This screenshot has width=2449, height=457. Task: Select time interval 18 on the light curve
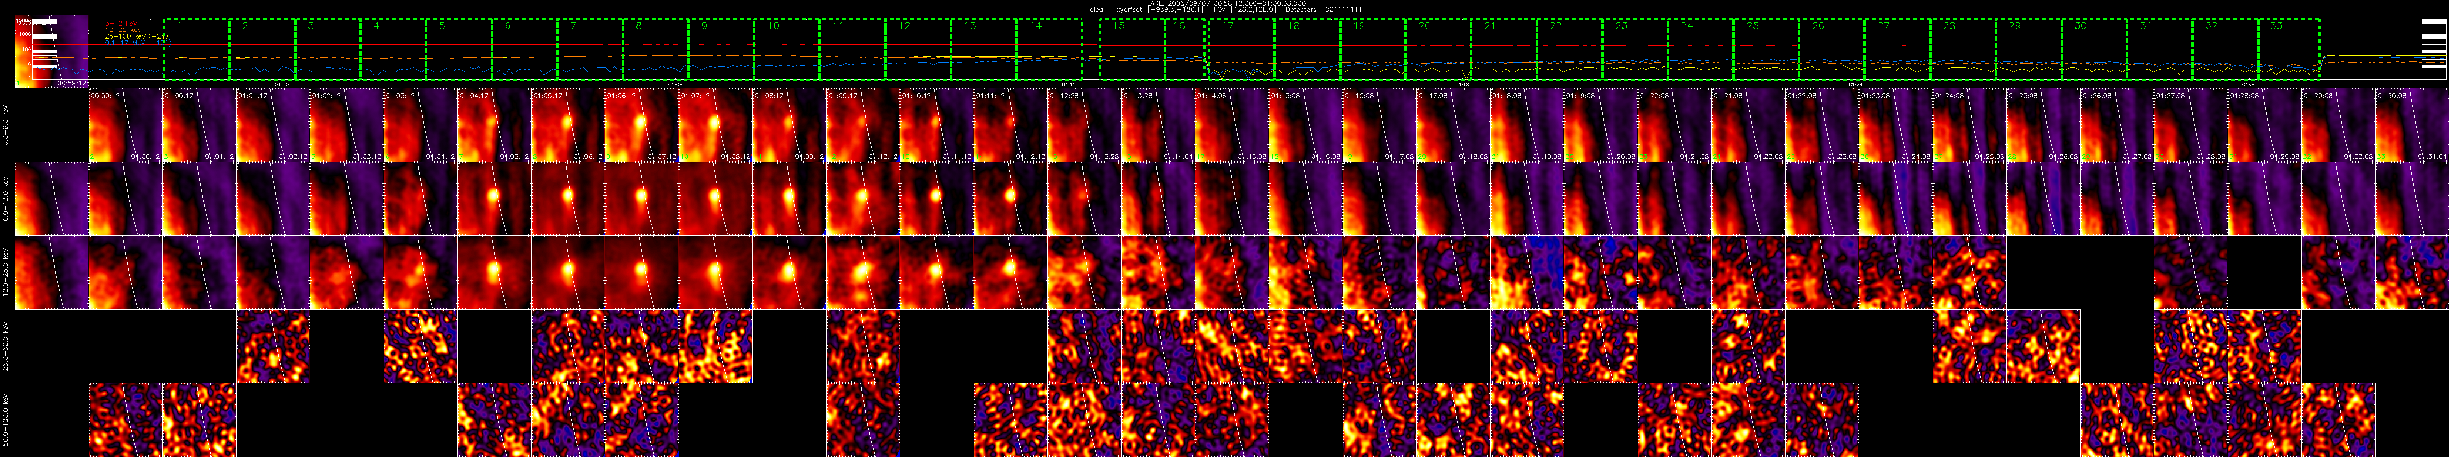click(1308, 50)
